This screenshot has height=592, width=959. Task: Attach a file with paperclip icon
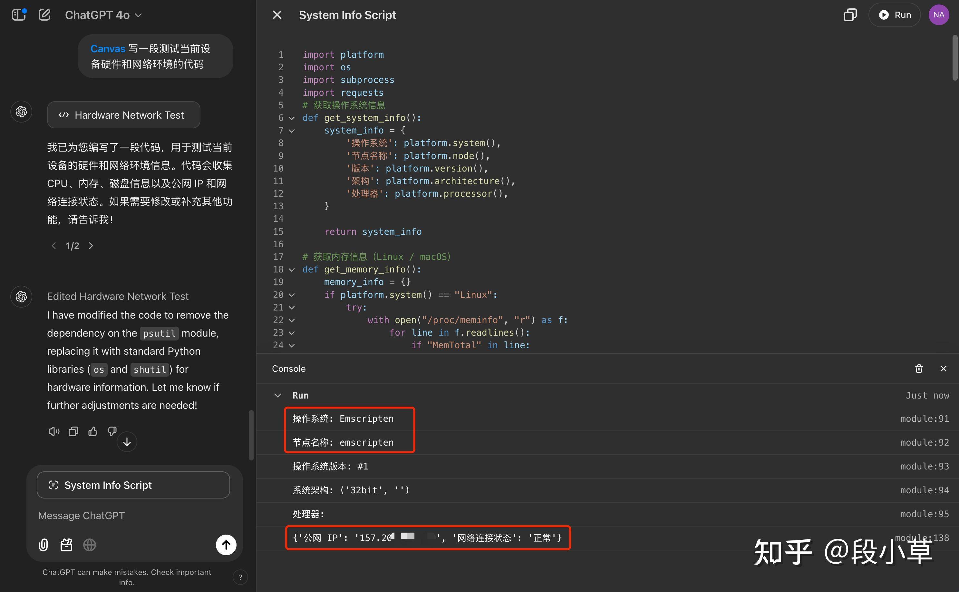tap(43, 545)
